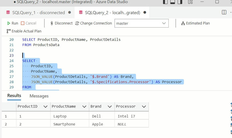The image size is (232, 138).
Task: Select the SQLQuery_2 editor tab
Action: 112,13
